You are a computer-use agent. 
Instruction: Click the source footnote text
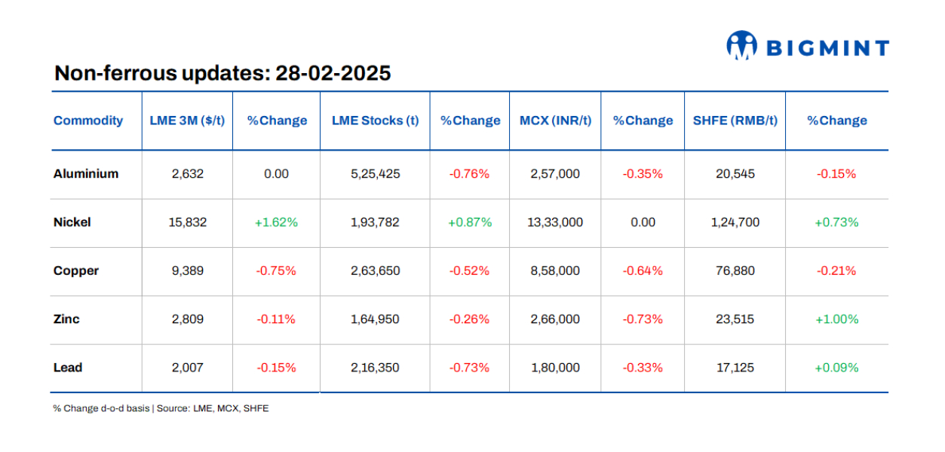pos(161,408)
